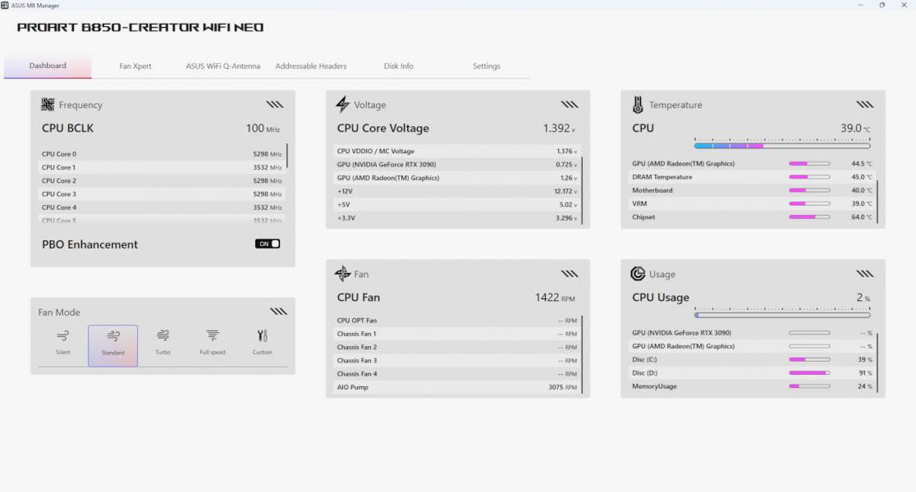Click the CPU BCLK 100 MHz value

click(263, 129)
